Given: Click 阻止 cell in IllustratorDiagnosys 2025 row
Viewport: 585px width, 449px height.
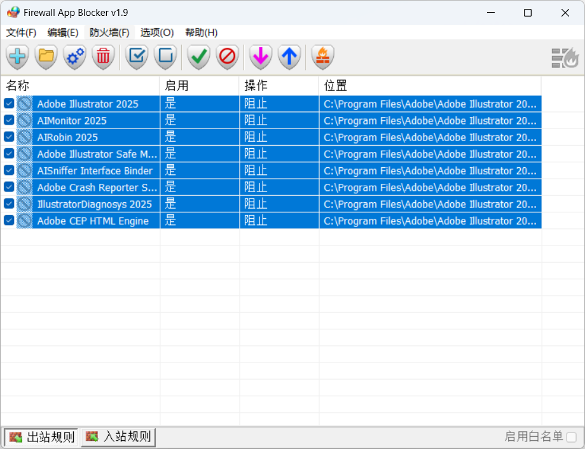Looking at the screenshot, I should [279, 204].
